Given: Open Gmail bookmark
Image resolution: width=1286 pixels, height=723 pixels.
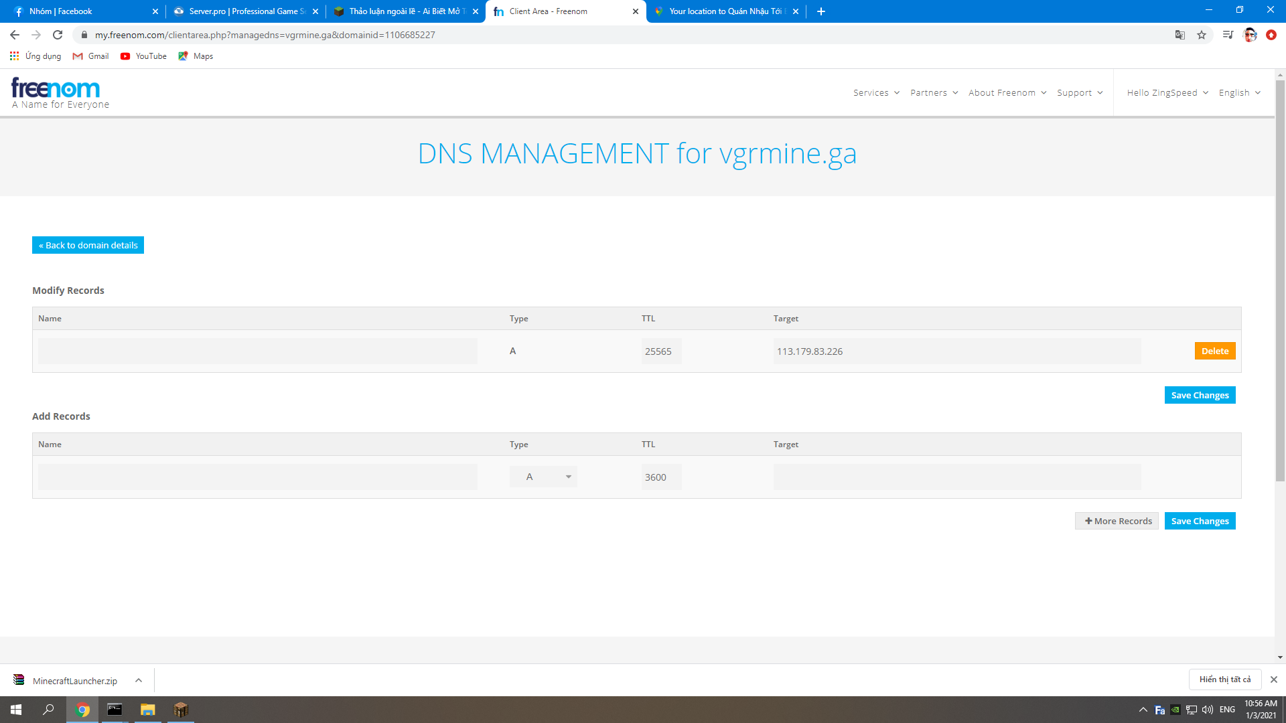Looking at the screenshot, I should [90, 56].
